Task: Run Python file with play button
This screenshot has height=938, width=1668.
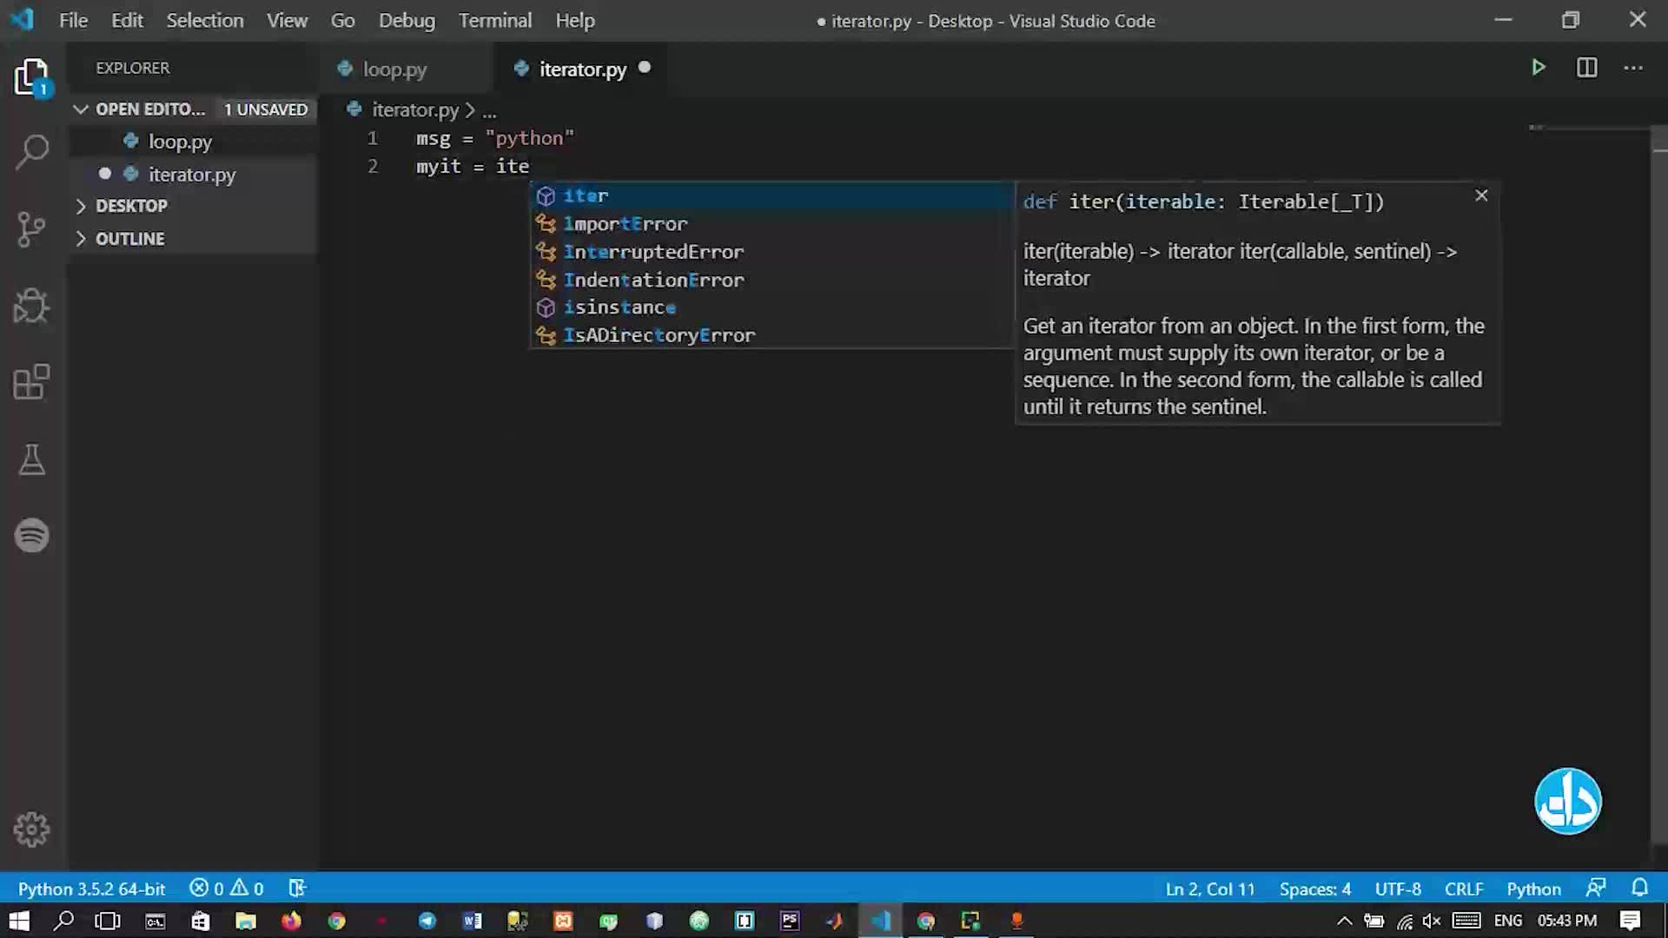Action: (x=1538, y=68)
